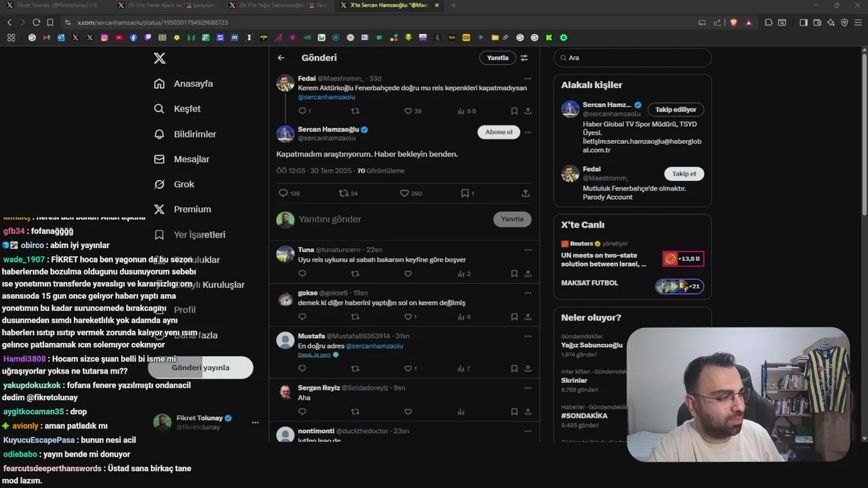This screenshot has height=488, width=868.
Task: Go to Keşfet explore section
Action: (177, 108)
